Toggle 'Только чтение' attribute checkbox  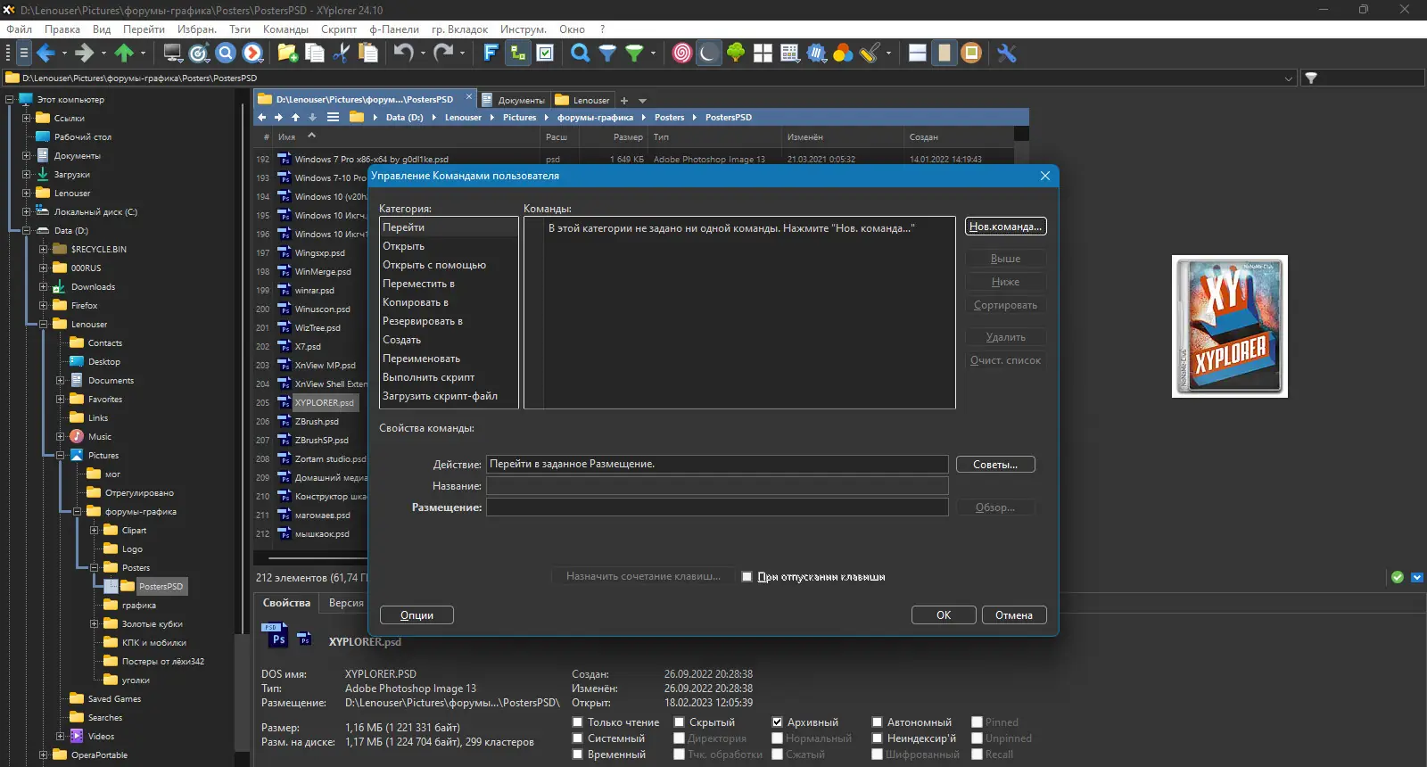pyautogui.click(x=577, y=722)
